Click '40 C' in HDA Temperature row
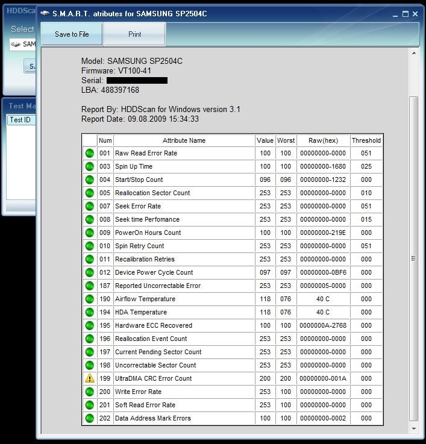This screenshot has height=444, width=426. [323, 312]
